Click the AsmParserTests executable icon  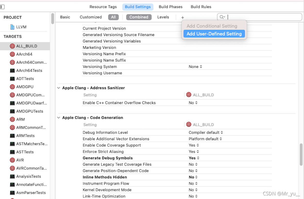coord(12,193)
